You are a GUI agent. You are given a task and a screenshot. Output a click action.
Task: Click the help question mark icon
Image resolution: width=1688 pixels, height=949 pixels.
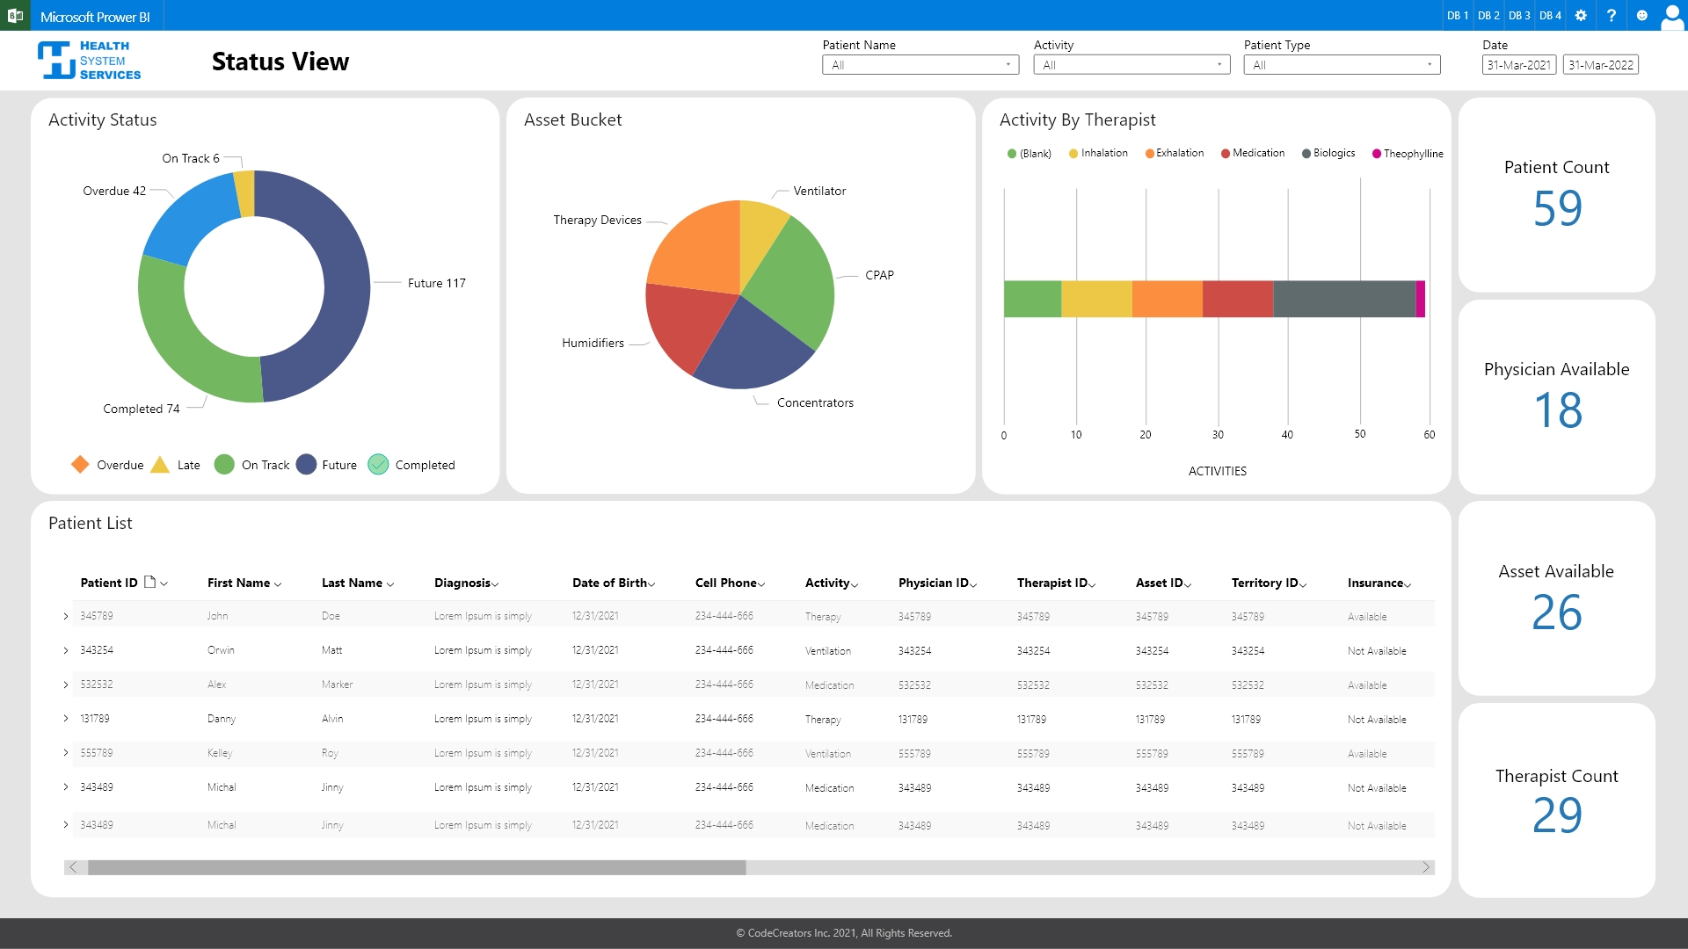(1612, 15)
